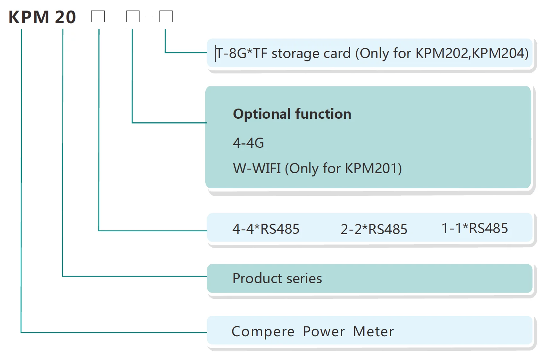This screenshot has width=558, height=358.
Task: Click the middle empty square in model code
Action: 133,16
